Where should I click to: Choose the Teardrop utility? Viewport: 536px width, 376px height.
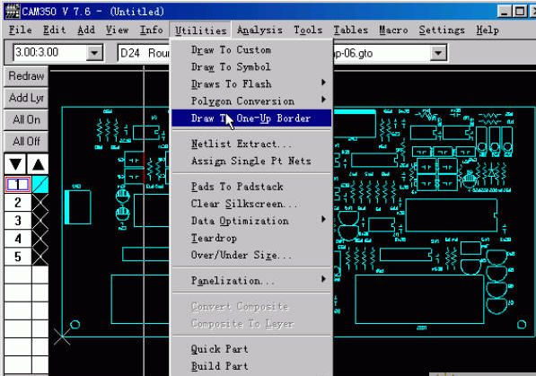251,238
